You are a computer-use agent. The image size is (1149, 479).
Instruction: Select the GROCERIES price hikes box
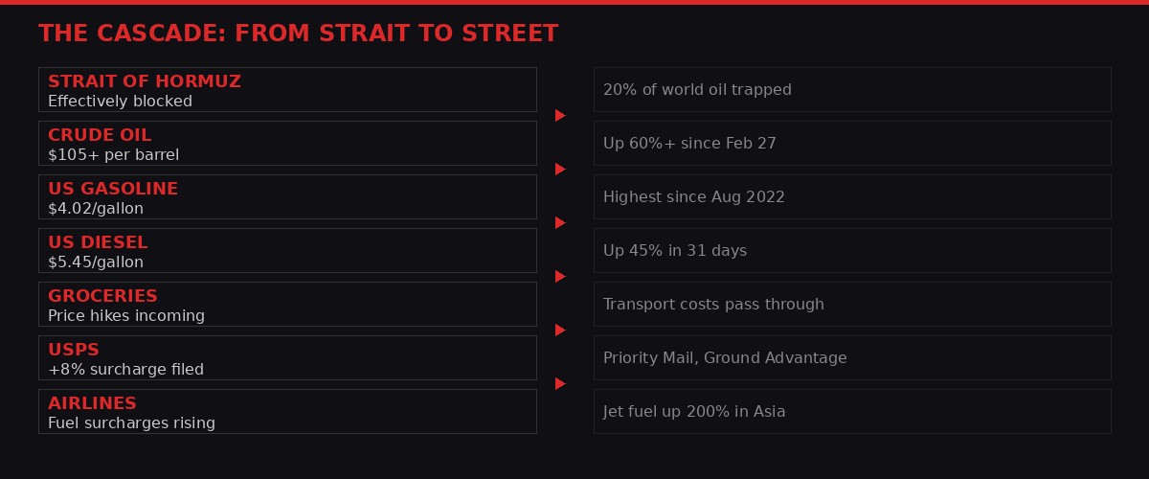(x=287, y=305)
